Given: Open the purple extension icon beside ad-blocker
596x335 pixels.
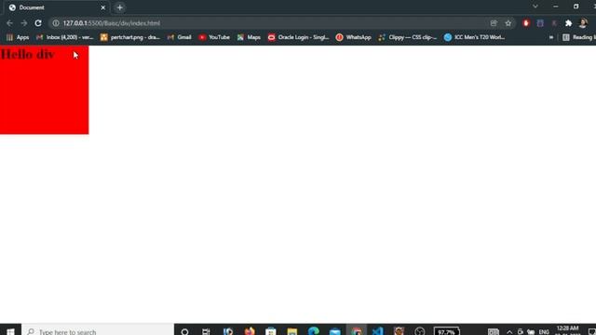Looking at the screenshot, I should [540, 23].
